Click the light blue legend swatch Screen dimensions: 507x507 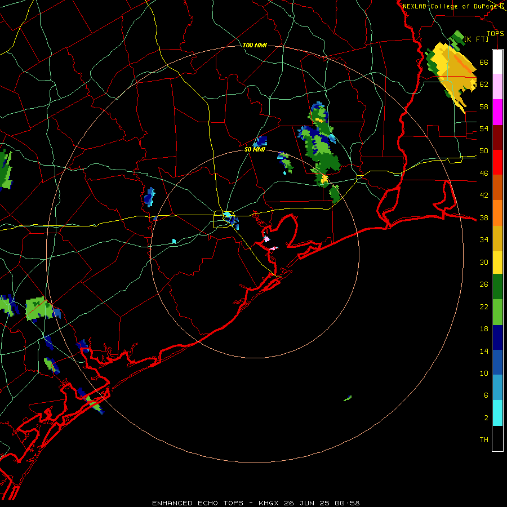[x=497, y=388]
